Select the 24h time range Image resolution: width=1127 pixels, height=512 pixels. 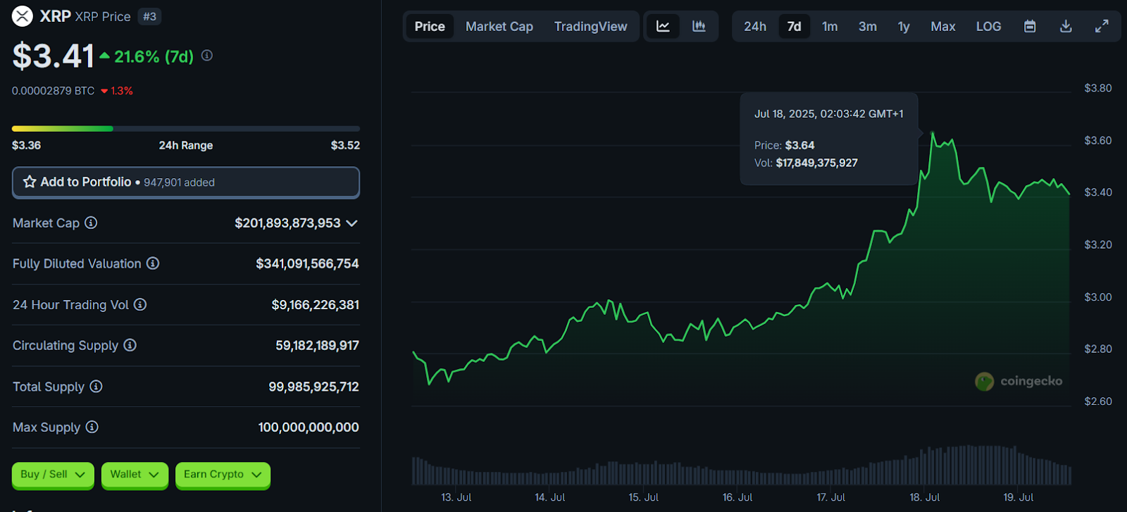pos(754,27)
